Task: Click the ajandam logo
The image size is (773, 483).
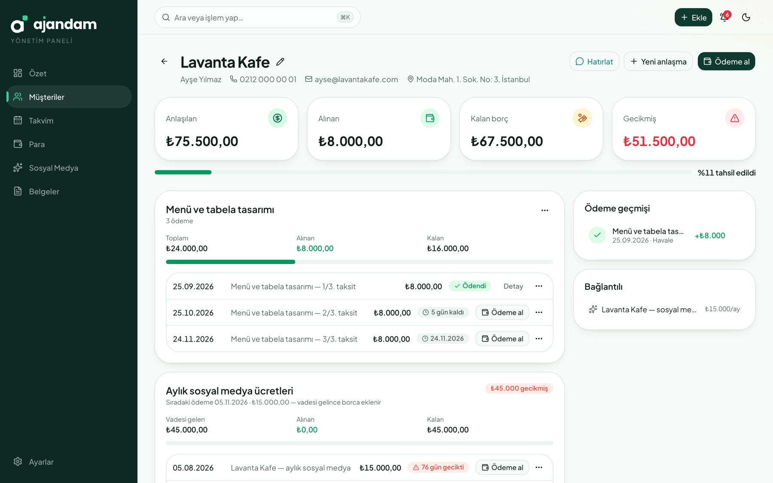Action: click(54, 24)
